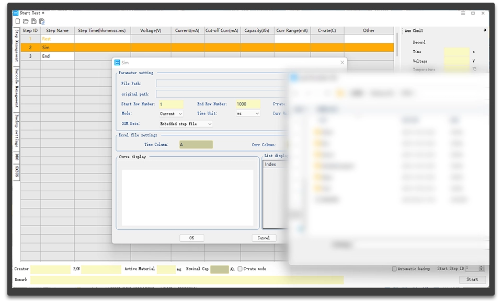Click the Open folder toolbar icon
502x303 pixels.
(x=26, y=21)
